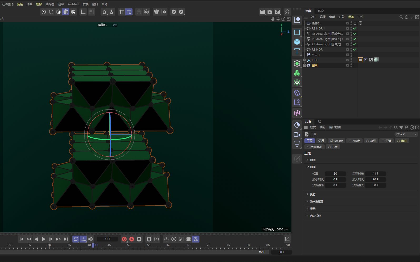
Task: Click the filter icon in object manager
Action: click(412, 17)
